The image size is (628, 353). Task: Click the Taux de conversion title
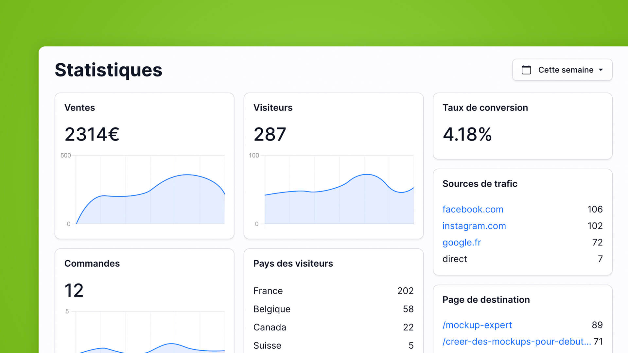pos(485,108)
